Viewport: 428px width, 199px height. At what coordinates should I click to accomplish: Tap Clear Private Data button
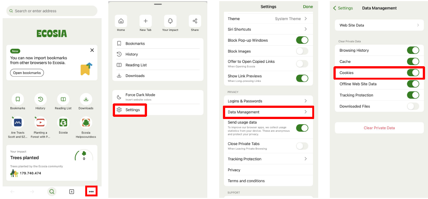coord(379,128)
